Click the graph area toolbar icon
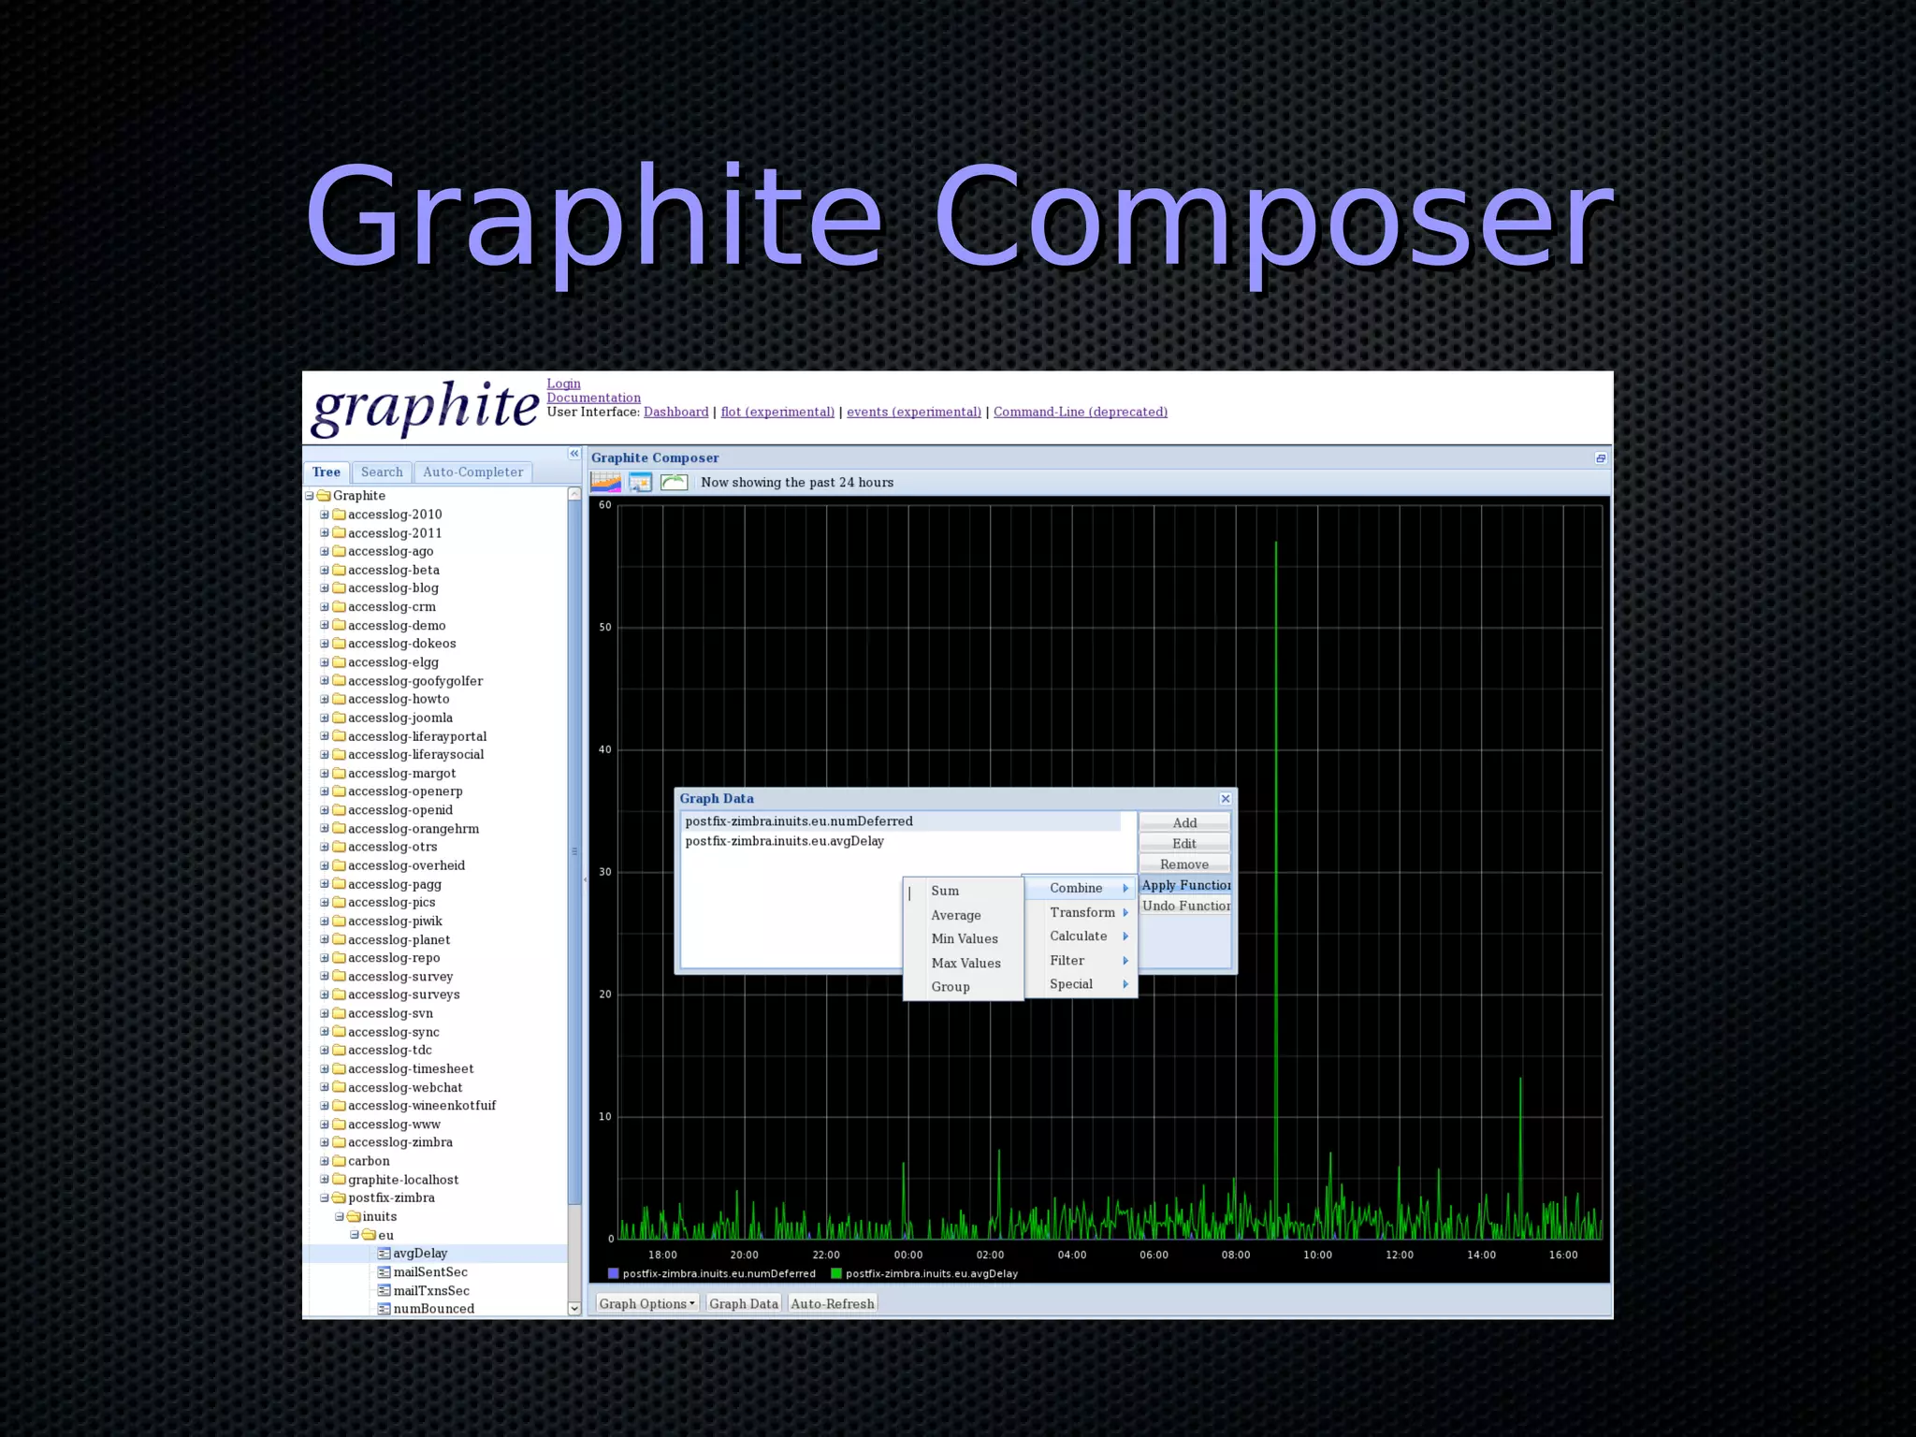Viewport: 1916px width, 1437px height. (605, 482)
